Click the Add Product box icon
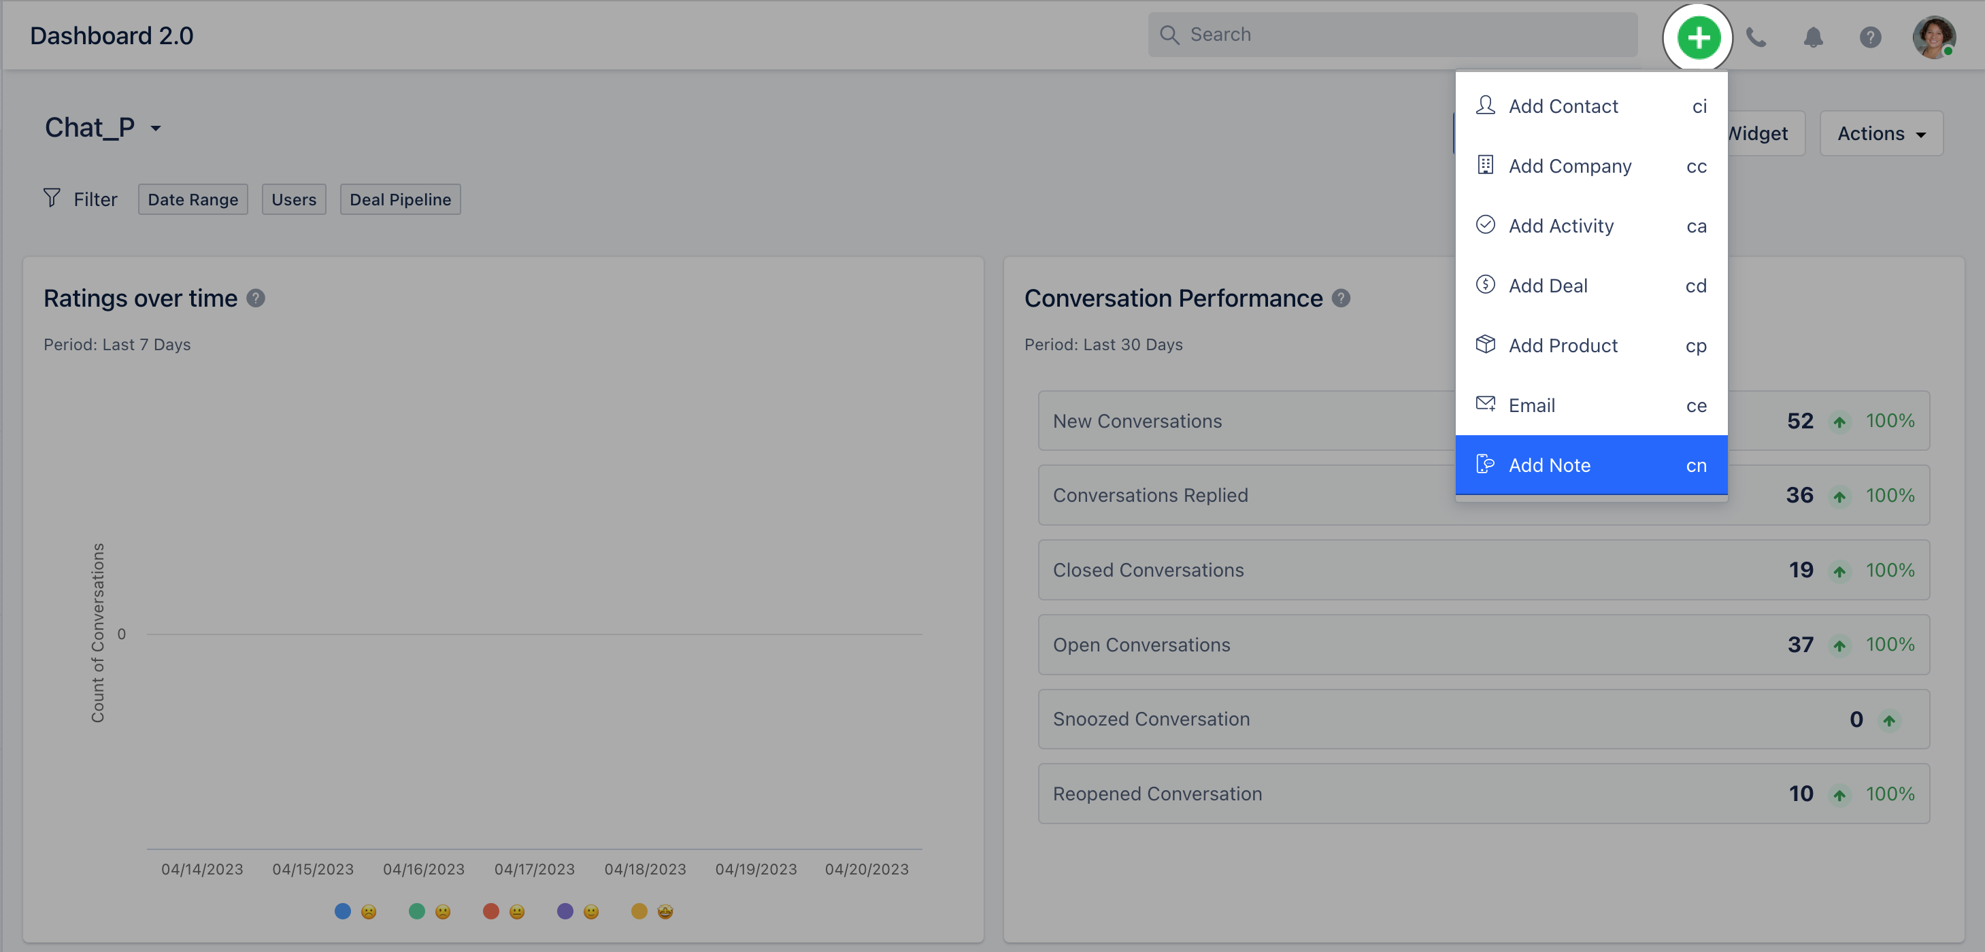 pos(1485,344)
